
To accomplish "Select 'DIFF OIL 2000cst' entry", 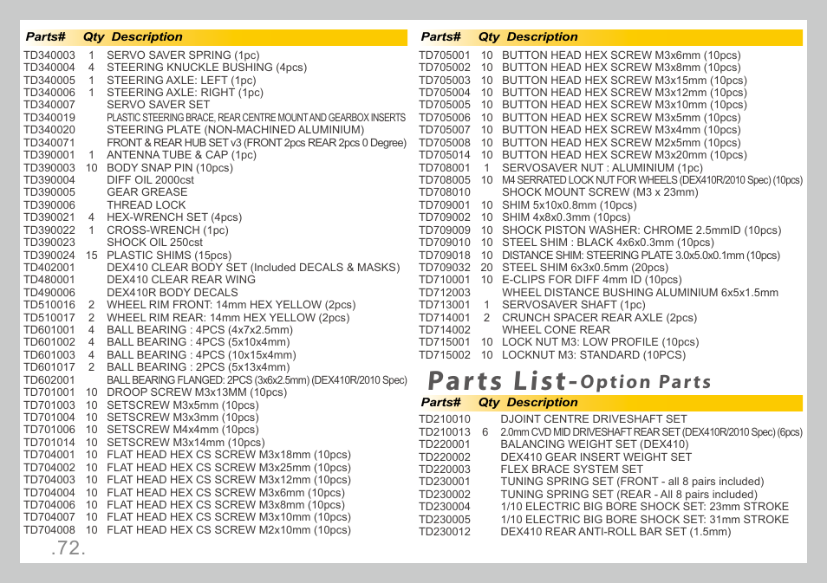I will pos(150,179).
